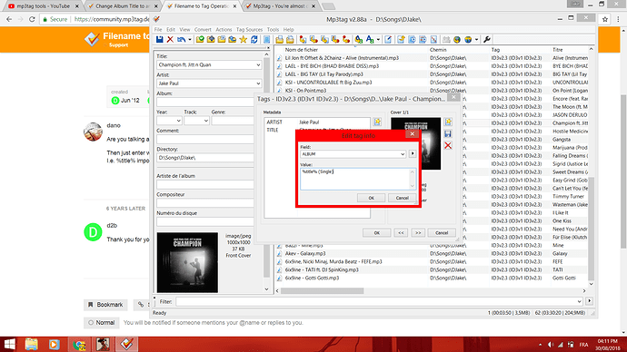627x352 pixels.
Task: Switch to mp3tag tools YouTube browser tab
Action: point(43,6)
